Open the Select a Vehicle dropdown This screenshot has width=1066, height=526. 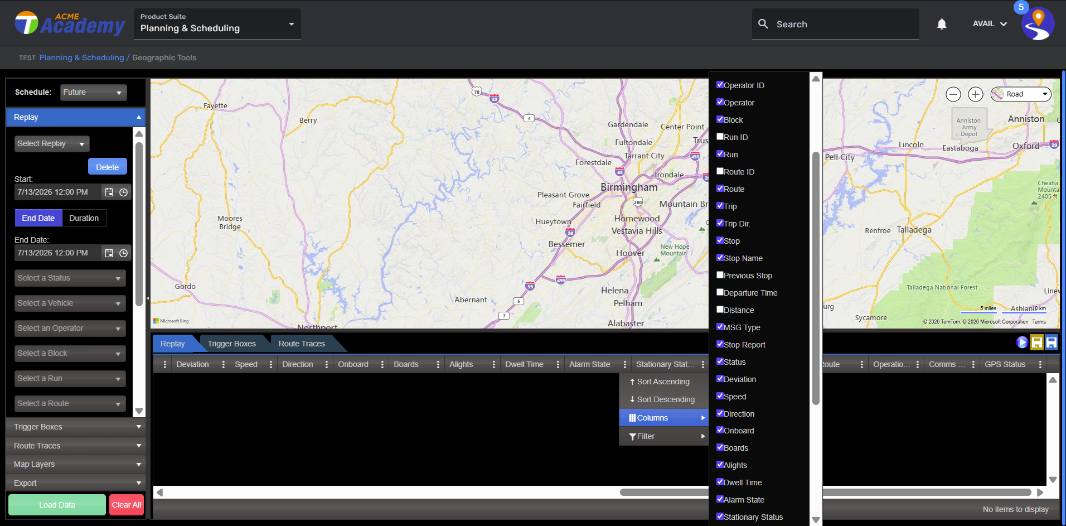coord(70,303)
